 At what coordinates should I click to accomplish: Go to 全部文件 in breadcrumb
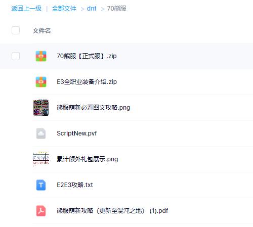64,9
